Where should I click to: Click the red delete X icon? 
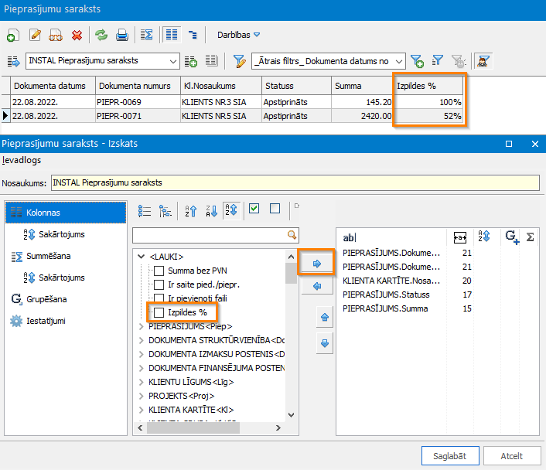tap(77, 35)
